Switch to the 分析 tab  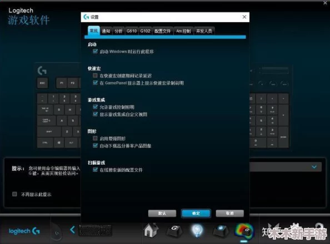click(x=118, y=31)
